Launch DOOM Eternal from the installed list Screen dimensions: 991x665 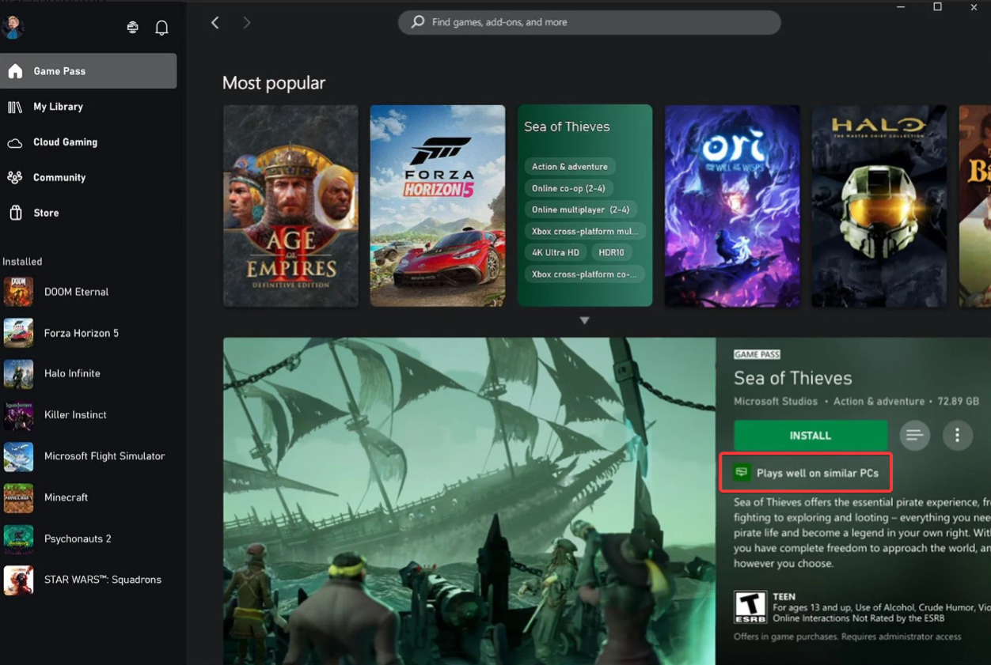(x=76, y=292)
